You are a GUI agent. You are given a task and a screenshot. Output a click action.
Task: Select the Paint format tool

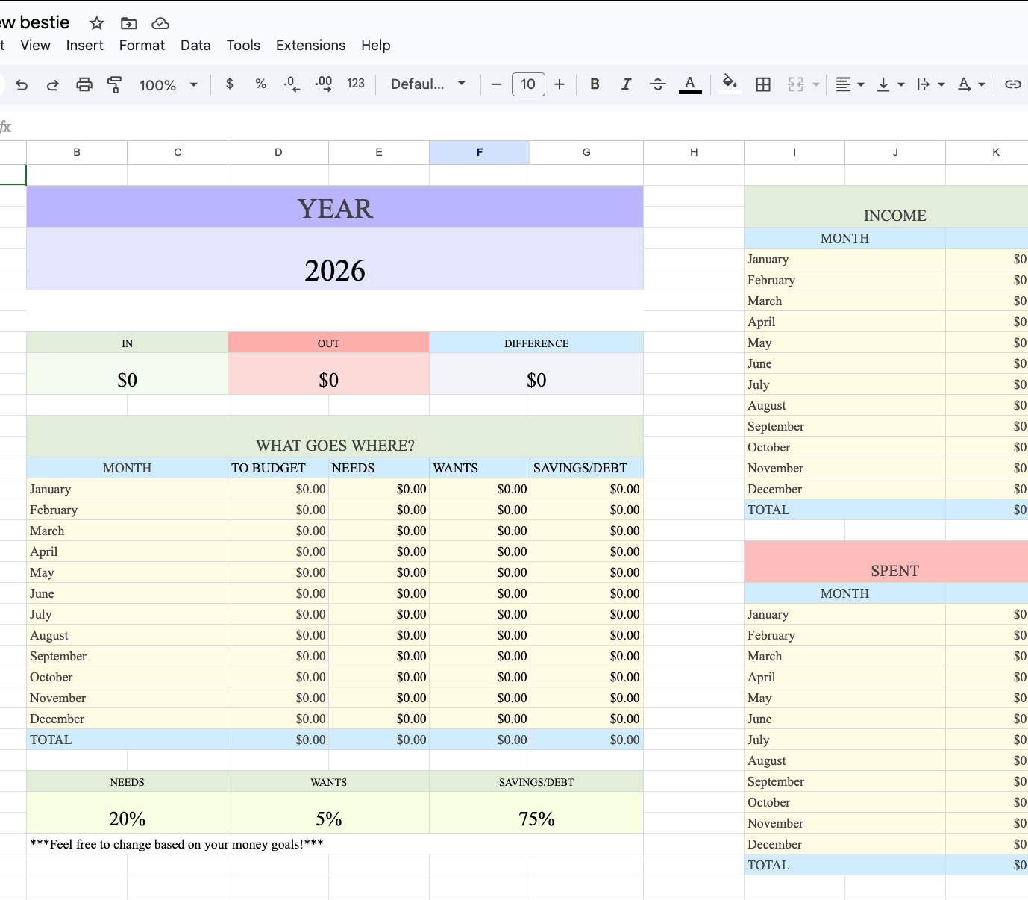115,84
